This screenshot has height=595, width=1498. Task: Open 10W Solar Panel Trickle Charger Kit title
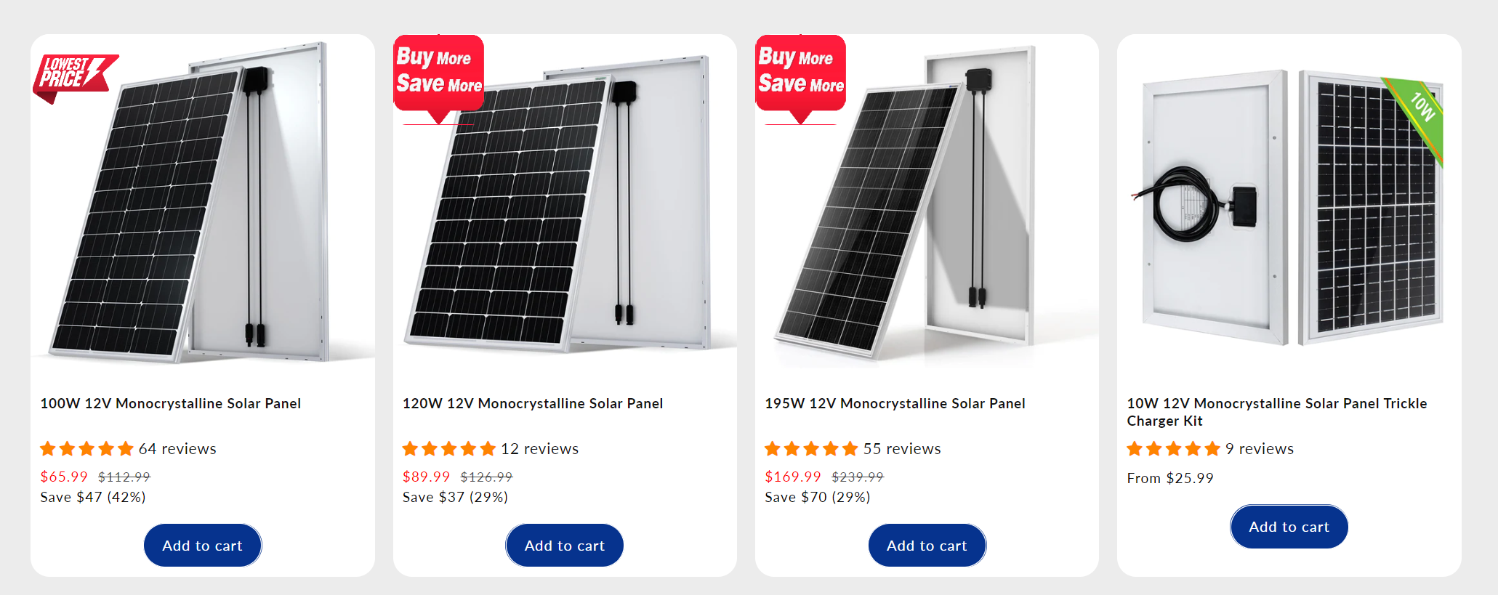[x=1276, y=412]
